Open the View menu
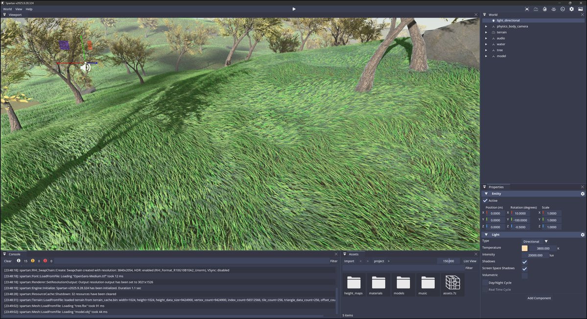Viewport: 587px width, 319px height. click(x=19, y=9)
